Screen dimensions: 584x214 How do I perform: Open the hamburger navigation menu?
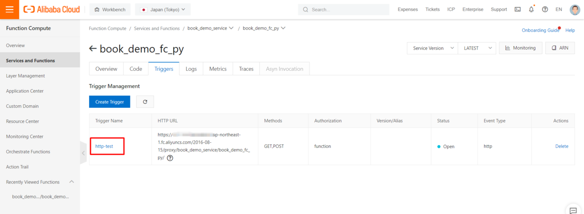(9, 9)
